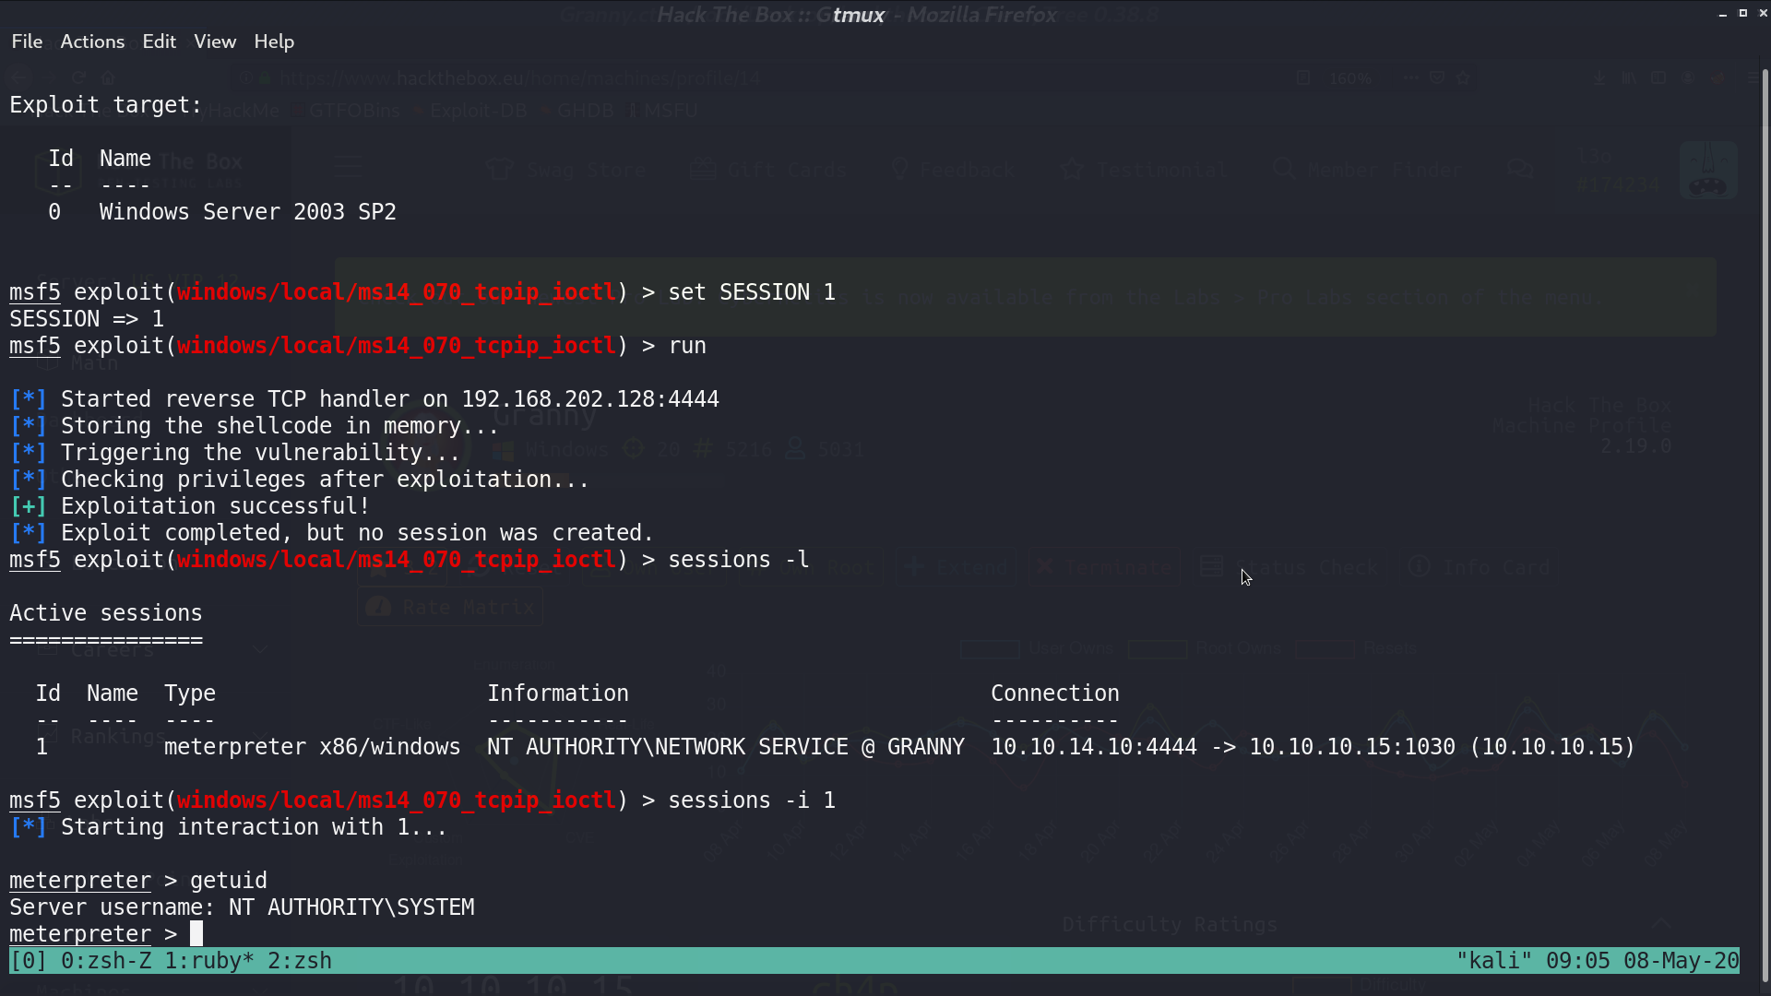1771x996 pixels.
Task: Click tmux window 2:zsh in status bar
Action: click(x=300, y=961)
